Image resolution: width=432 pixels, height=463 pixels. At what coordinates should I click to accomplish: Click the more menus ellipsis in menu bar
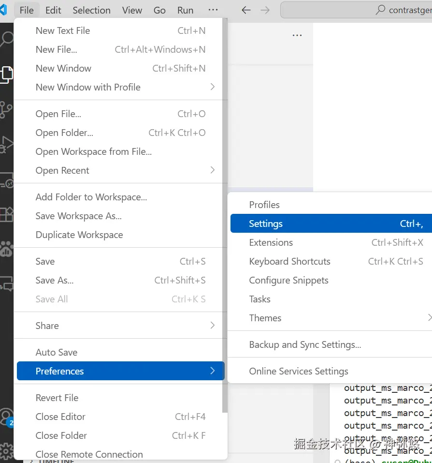[213, 10]
